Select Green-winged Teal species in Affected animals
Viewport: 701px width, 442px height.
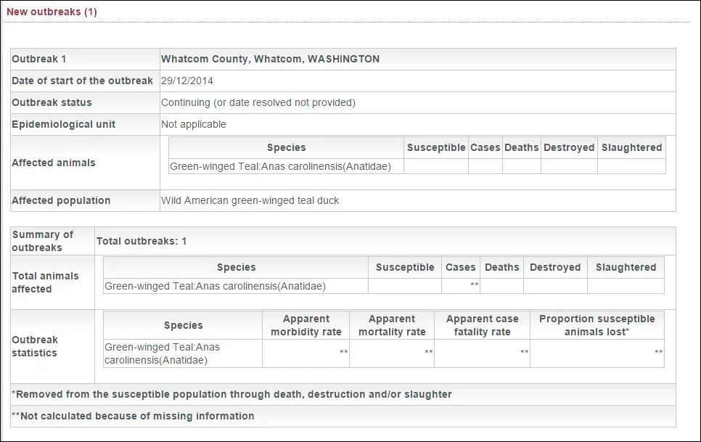pyautogui.click(x=280, y=166)
